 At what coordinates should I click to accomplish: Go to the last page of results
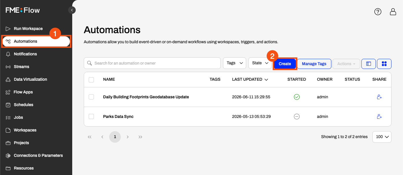point(140,137)
